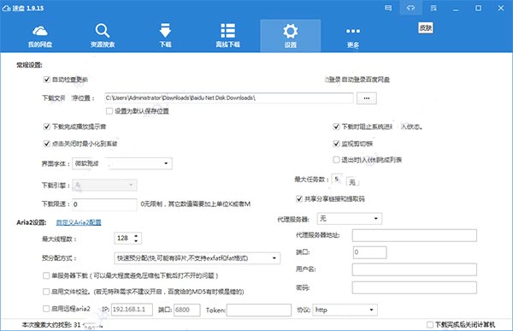Click the 皮肤 tooltip label

425,28
